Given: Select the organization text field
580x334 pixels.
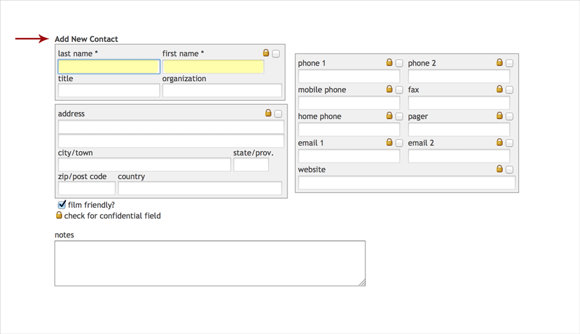Looking at the screenshot, I should click(222, 91).
